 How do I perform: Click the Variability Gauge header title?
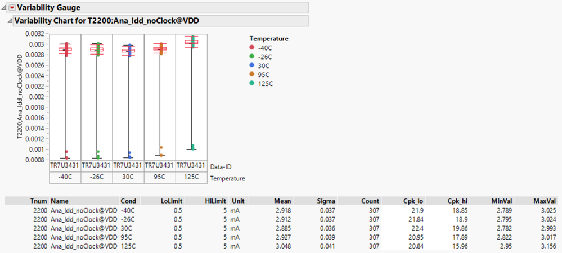49,7
